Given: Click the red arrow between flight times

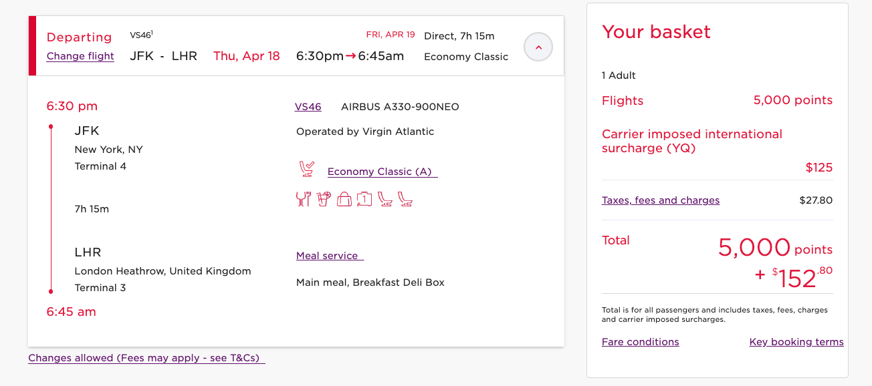Looking at the screenshot, I should point(350,56).
